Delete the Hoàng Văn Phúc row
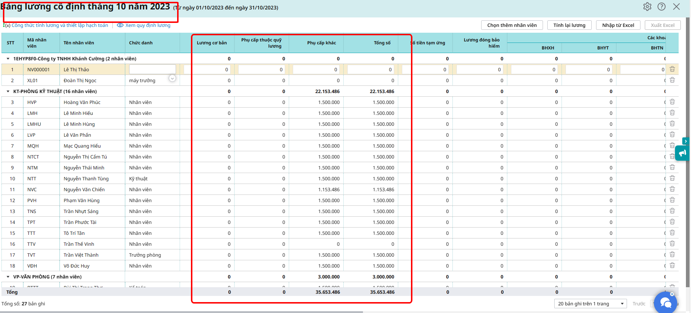Viewport: 691px width, 313px height. click(x=672, y=102)
